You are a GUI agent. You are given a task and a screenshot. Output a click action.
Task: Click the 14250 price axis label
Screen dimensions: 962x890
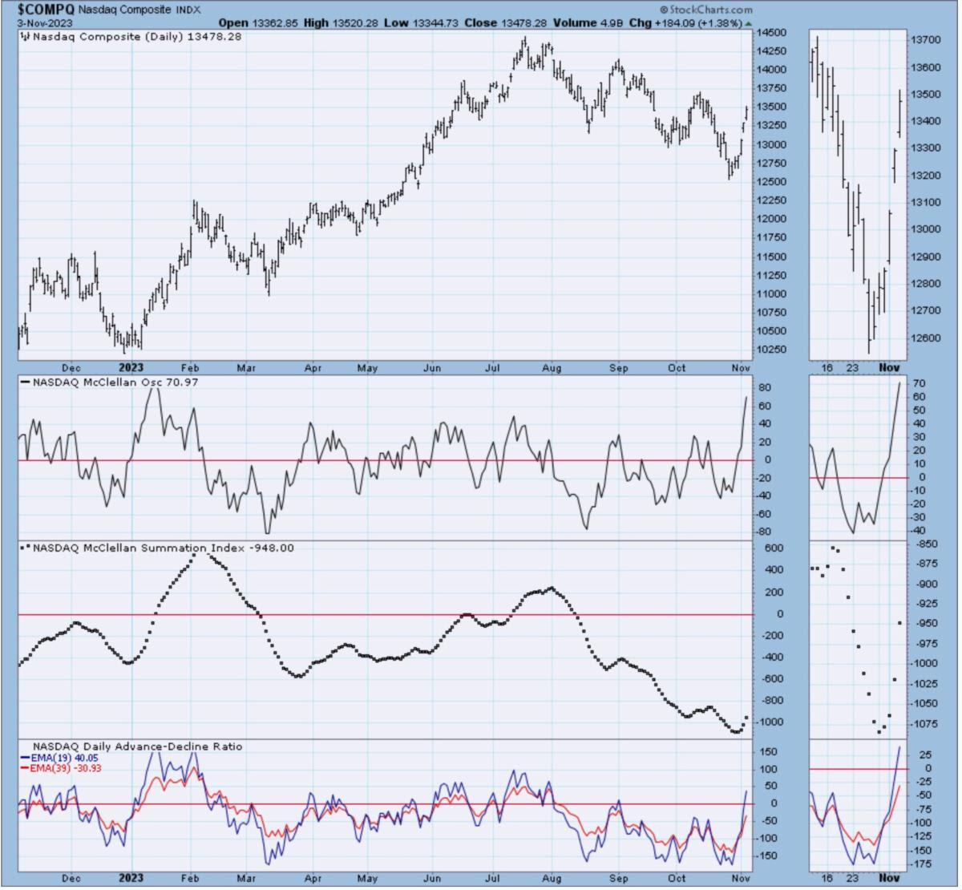point(773,51)
